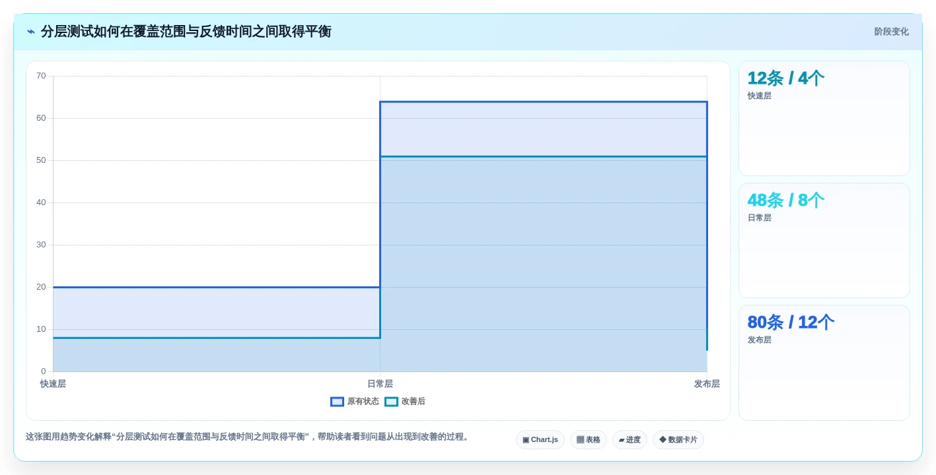
Task: Click the y-axis value 10
Action: tap(41, 329)
